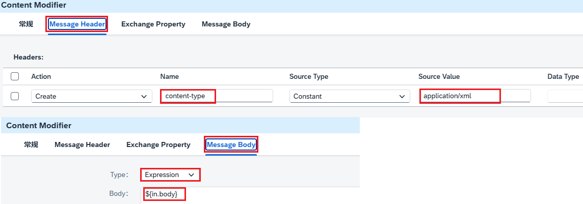Focus the Body field containing ${in.body}

click(250, 194)
